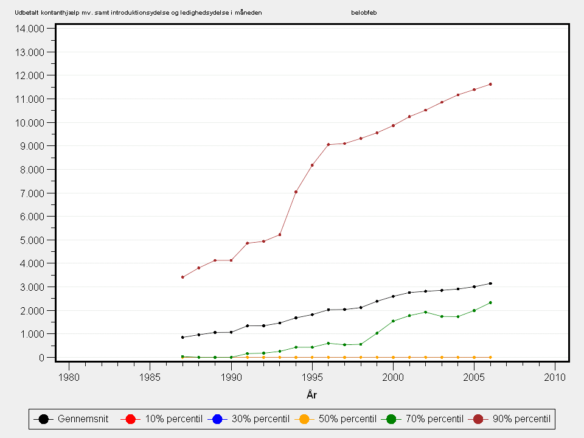Click the 90% percentil data point at 2006
The width and height of the screenshot is (584, 438).
coord(490,85)
